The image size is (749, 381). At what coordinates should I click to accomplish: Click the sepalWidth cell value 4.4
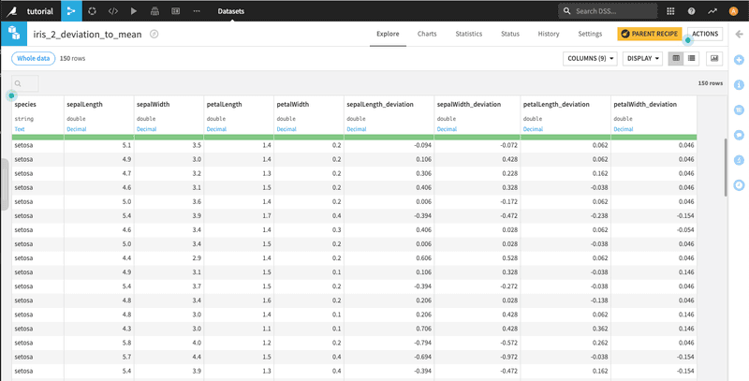coord(197,357)
